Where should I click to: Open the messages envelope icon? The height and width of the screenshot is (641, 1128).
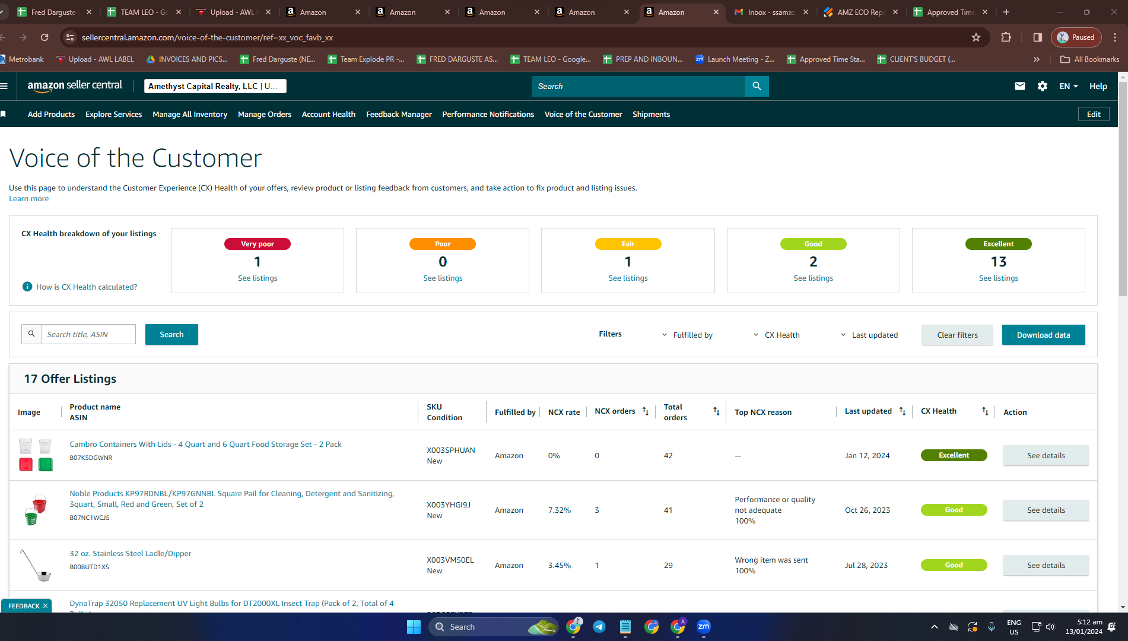tap(1020, 86)
